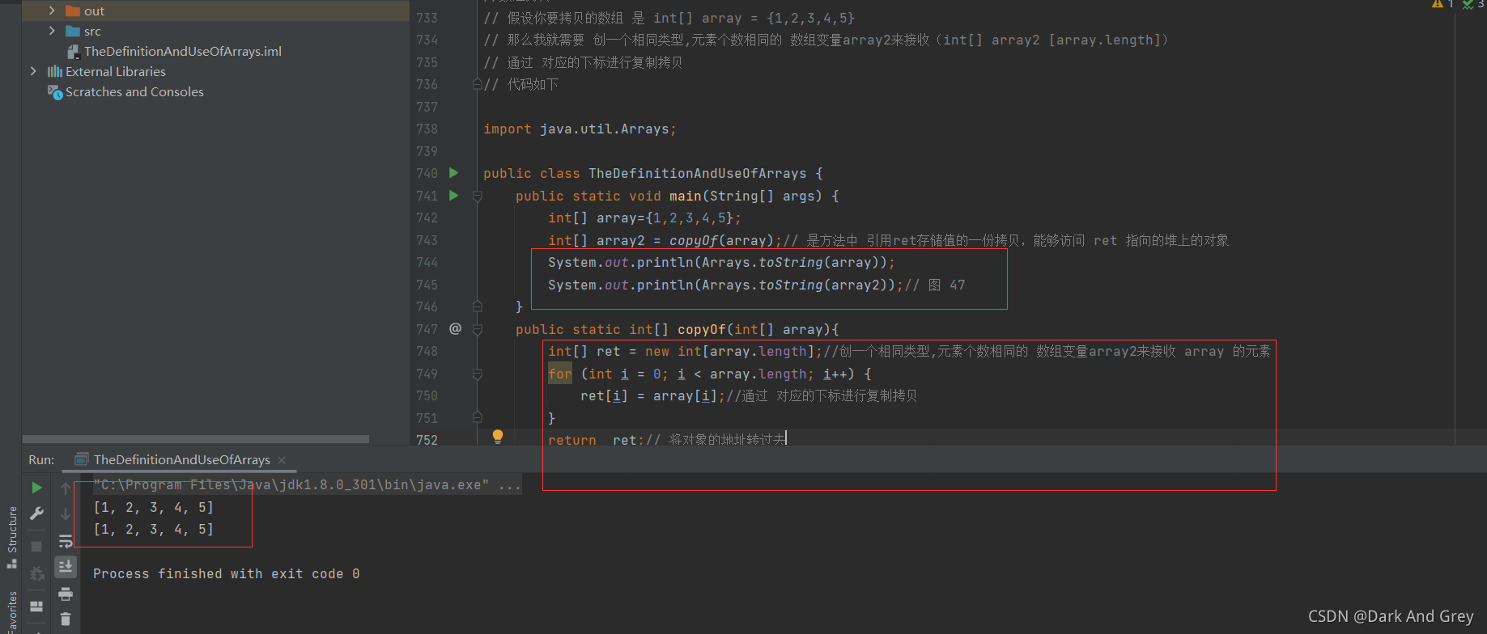Viewport: 1487px width, 634px height.
Task: Run main method from gutter at line 741
Action: [x=454, y=196]
